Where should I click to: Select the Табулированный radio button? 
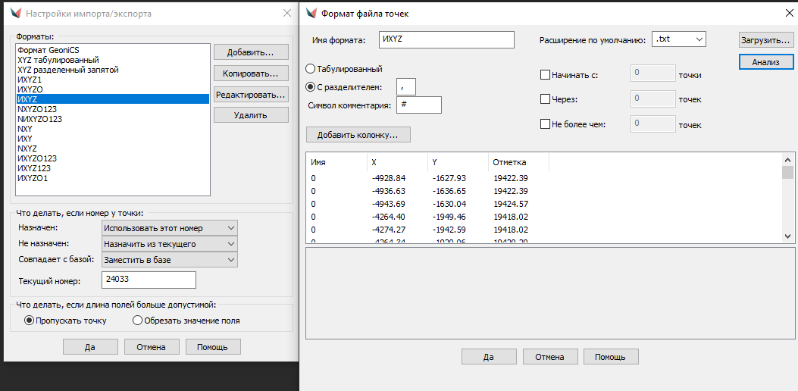tap(310, 69)
